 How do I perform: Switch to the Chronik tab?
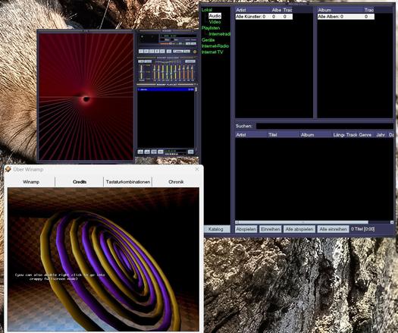pyautogui.click(x=176, y=182)
